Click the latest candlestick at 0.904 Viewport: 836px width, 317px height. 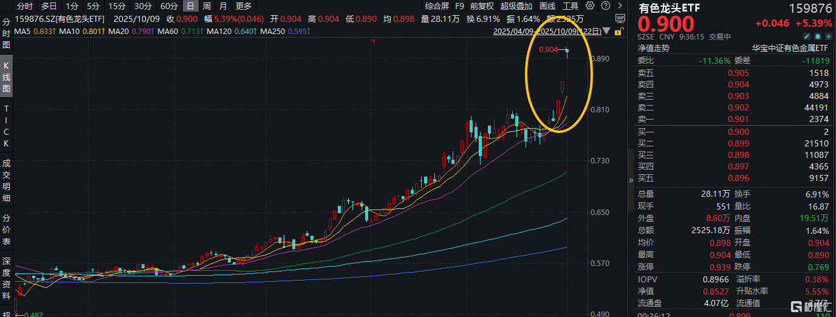pos(567,53)
